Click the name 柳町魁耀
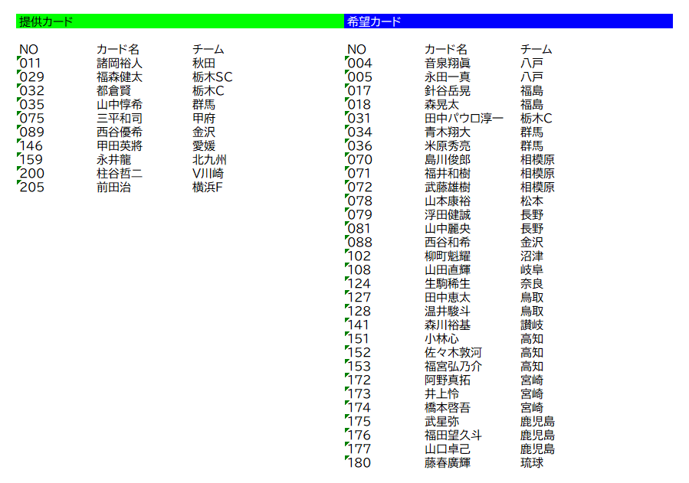The image size is (689, 483). click(x=448, y=256)
